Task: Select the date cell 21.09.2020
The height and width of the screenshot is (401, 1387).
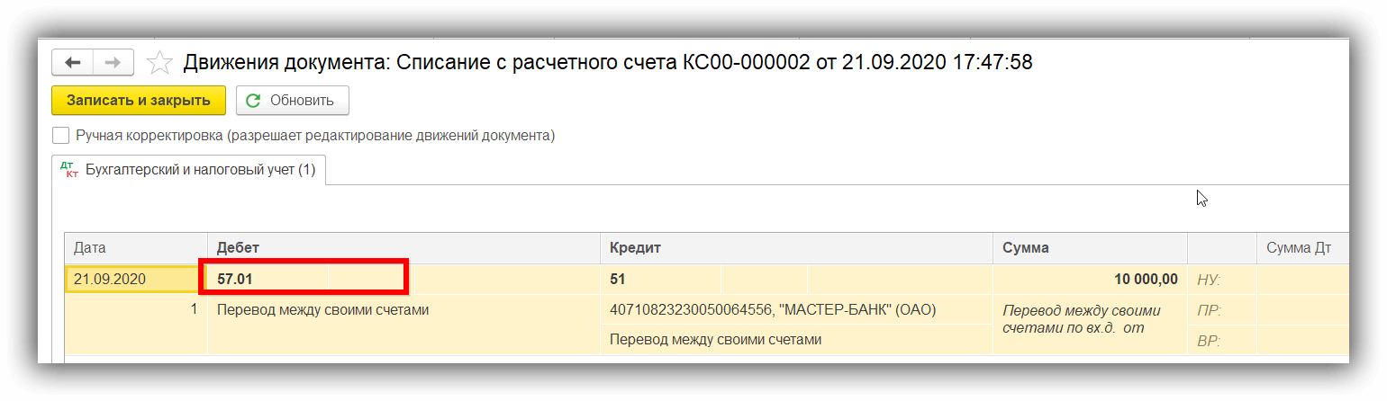Action: (137, 279)
